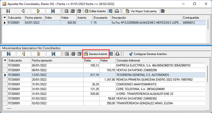The width and height of the screenshot is (212, 113).
Task: Click the window's application icon in title bar
Action: coord(4,4)
